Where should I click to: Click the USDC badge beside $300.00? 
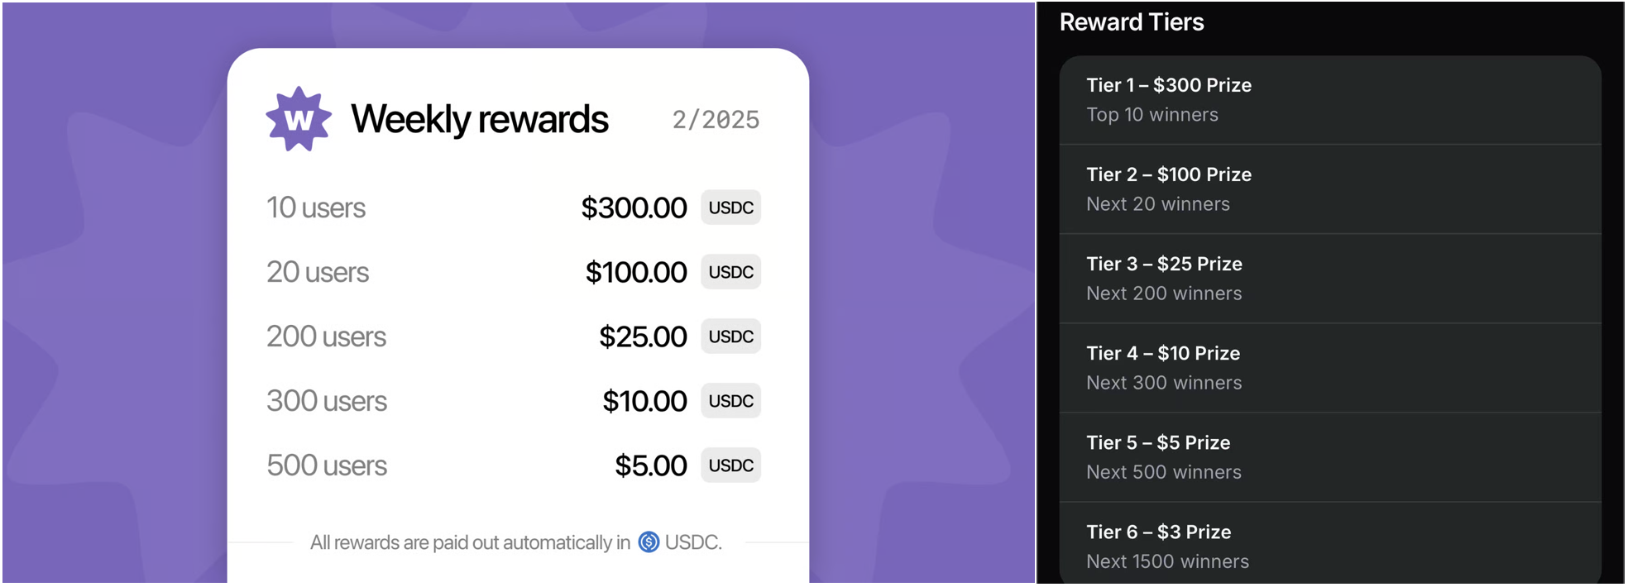[730, 208]
